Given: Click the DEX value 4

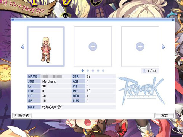Looking at the screenshot, I should pyautogui.click(x=88, y=96).
